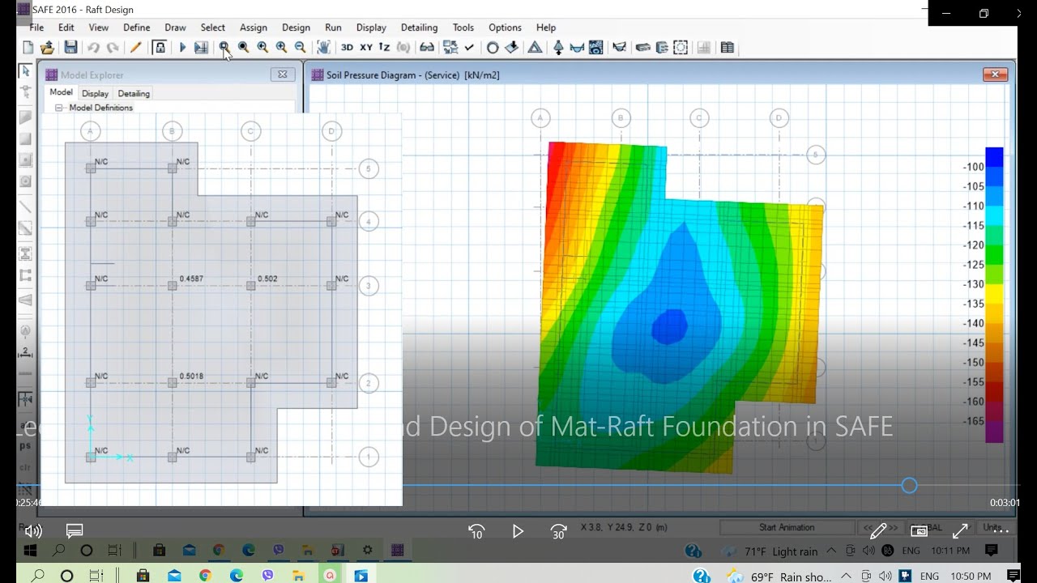Open the Define menu
Viewport: 1037px width, 583px height.
click(136, 28)
